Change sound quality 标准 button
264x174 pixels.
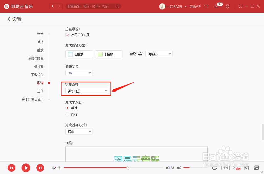[225, 168]
